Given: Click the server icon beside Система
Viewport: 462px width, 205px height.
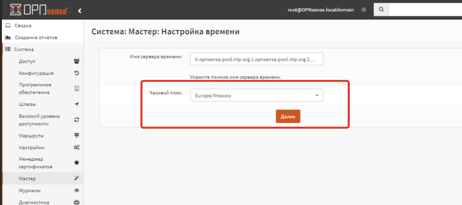Looking at the screenshot, I should 8,49.
